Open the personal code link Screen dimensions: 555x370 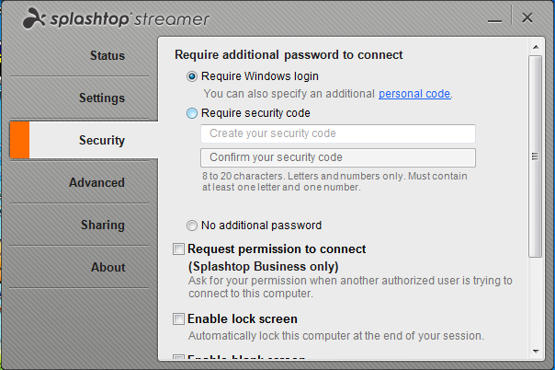pos(414,94)
